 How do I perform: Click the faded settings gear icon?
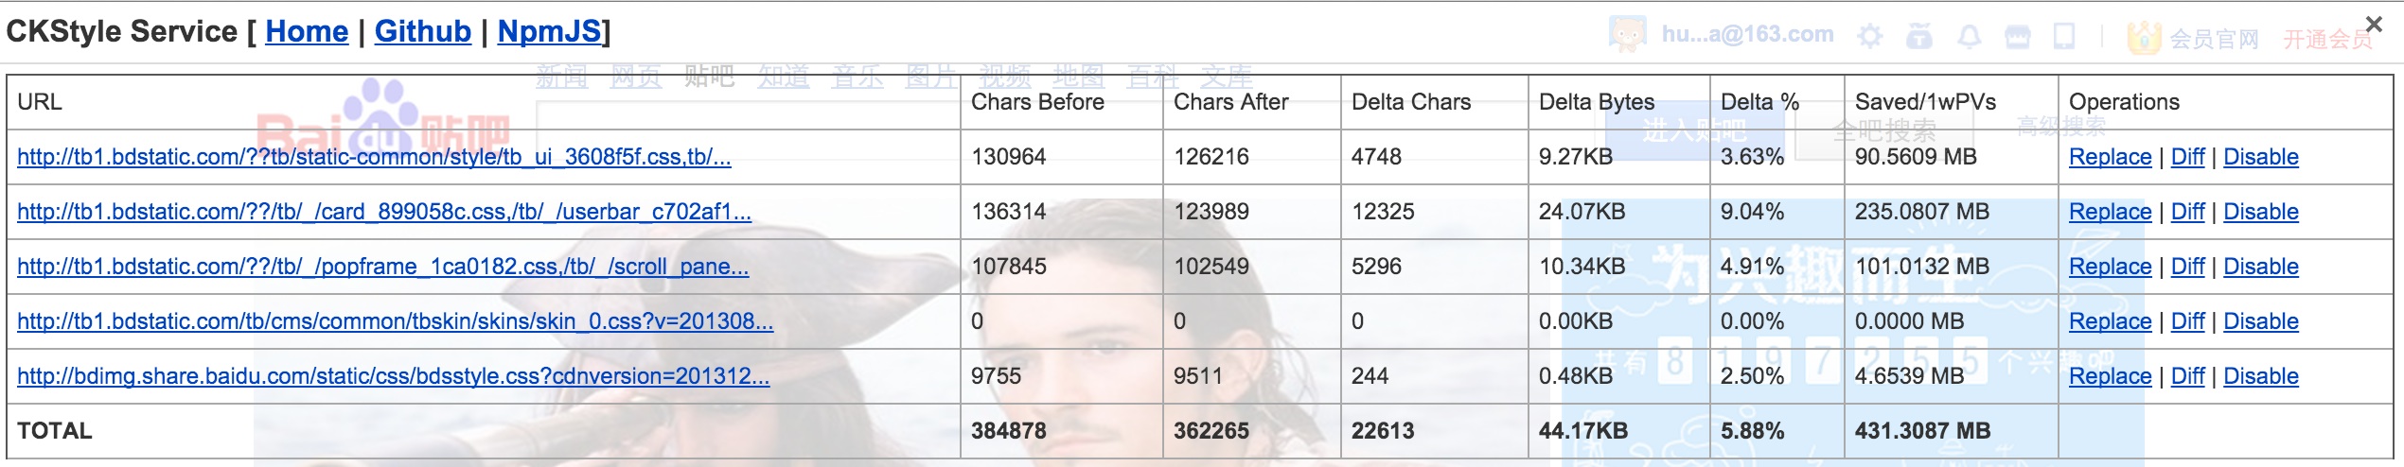pyautogui.click(x=1869, y=37)
